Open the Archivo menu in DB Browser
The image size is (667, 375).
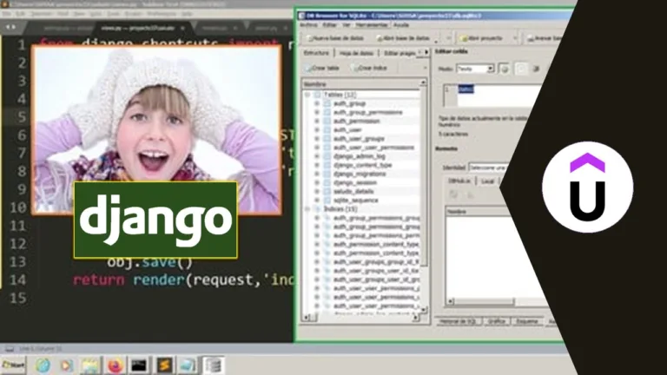click(x=308, y=25)
